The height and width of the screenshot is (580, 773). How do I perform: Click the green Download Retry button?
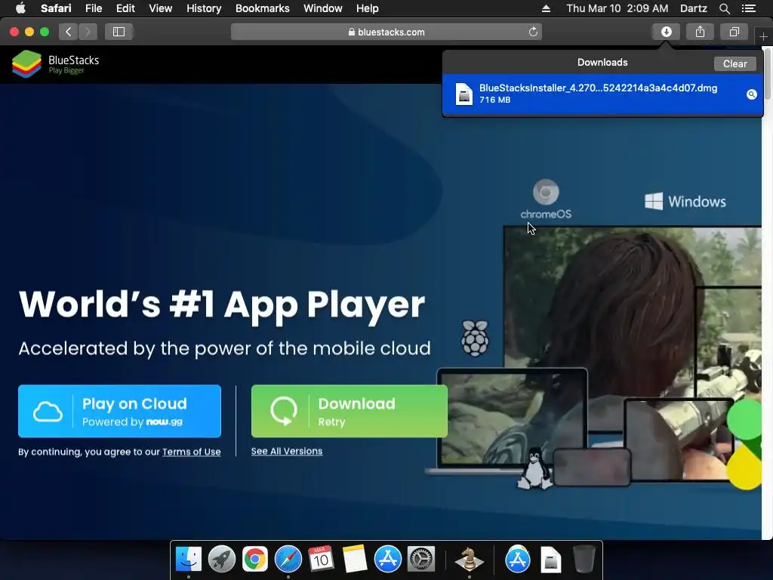(x=349, y=411)
